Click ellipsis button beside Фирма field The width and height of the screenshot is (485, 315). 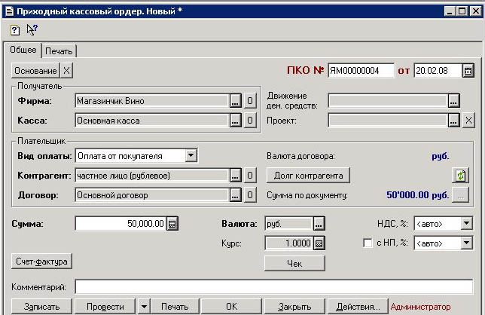235,100
